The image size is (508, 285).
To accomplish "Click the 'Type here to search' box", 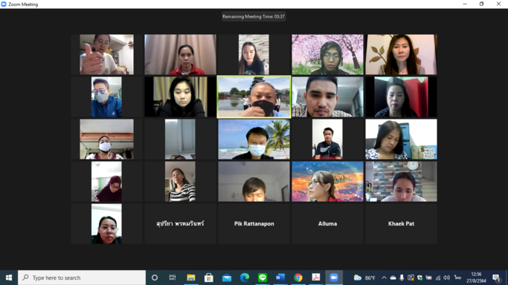I will [x=82, y=278].
